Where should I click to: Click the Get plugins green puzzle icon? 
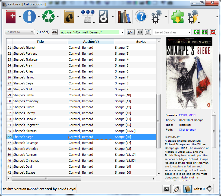(177, 16)
